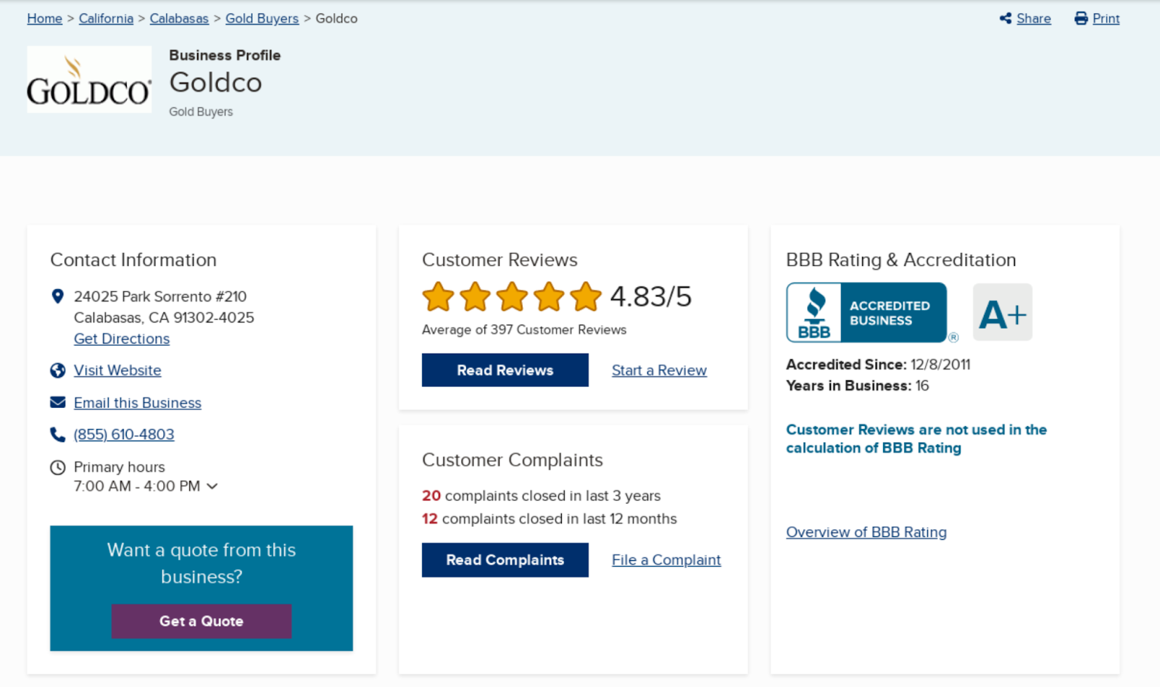Click the Print printer icon

coord(1081,19)
